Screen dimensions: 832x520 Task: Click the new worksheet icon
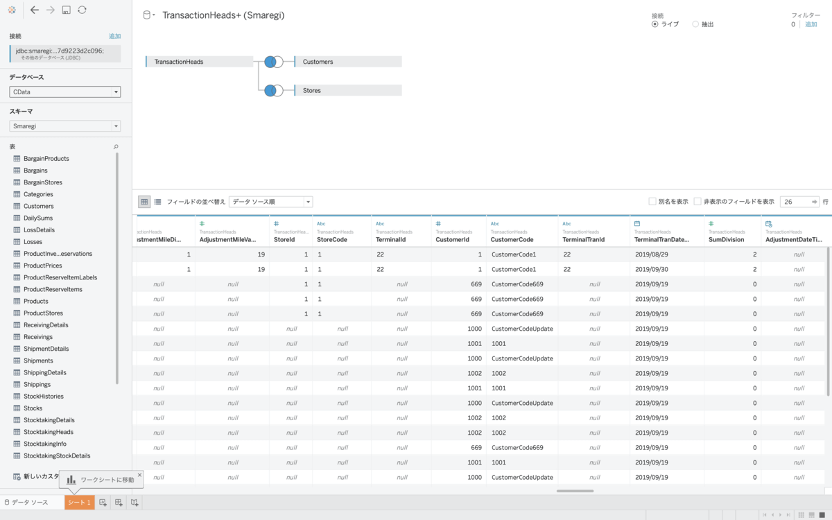click(103, 502)
